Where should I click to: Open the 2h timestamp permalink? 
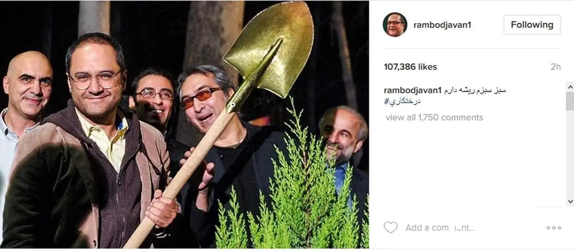click(555, 67)
